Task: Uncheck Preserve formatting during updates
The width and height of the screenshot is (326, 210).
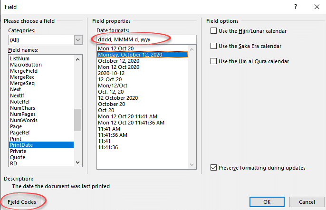Action: pos(214,168)
